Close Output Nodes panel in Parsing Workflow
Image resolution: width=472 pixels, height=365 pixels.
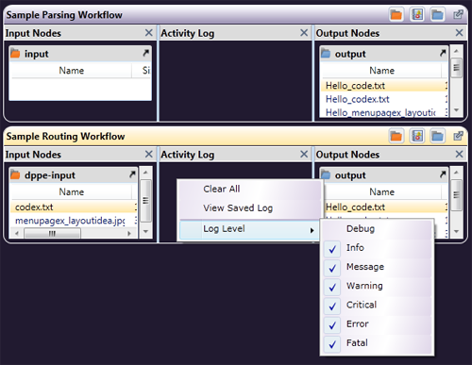459,33
